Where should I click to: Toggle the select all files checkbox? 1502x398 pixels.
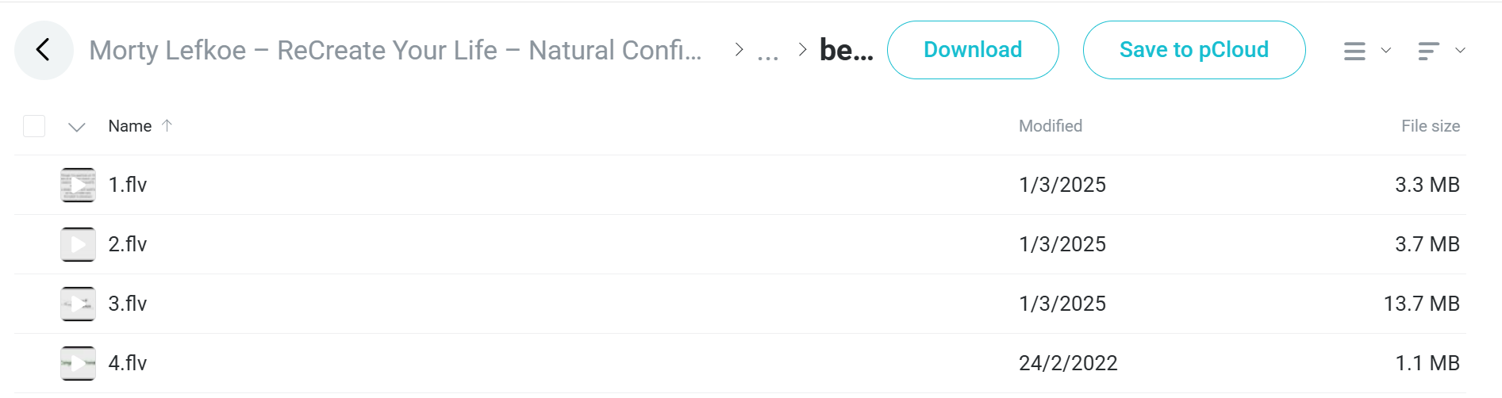pos(34,126)
